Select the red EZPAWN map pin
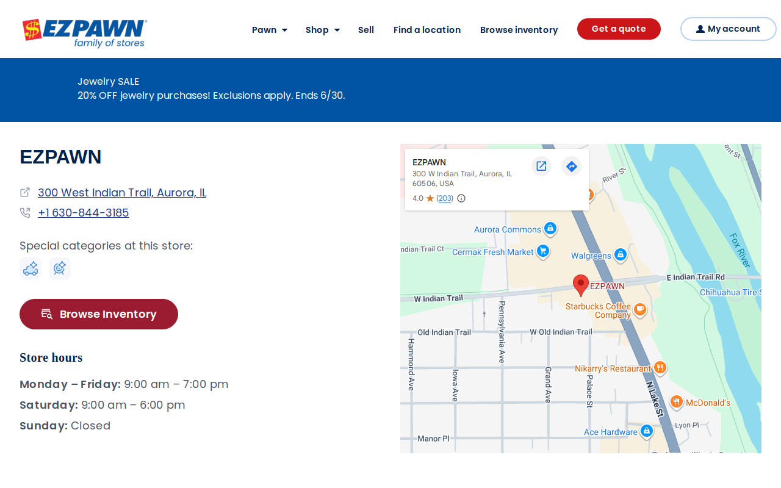 581,285
